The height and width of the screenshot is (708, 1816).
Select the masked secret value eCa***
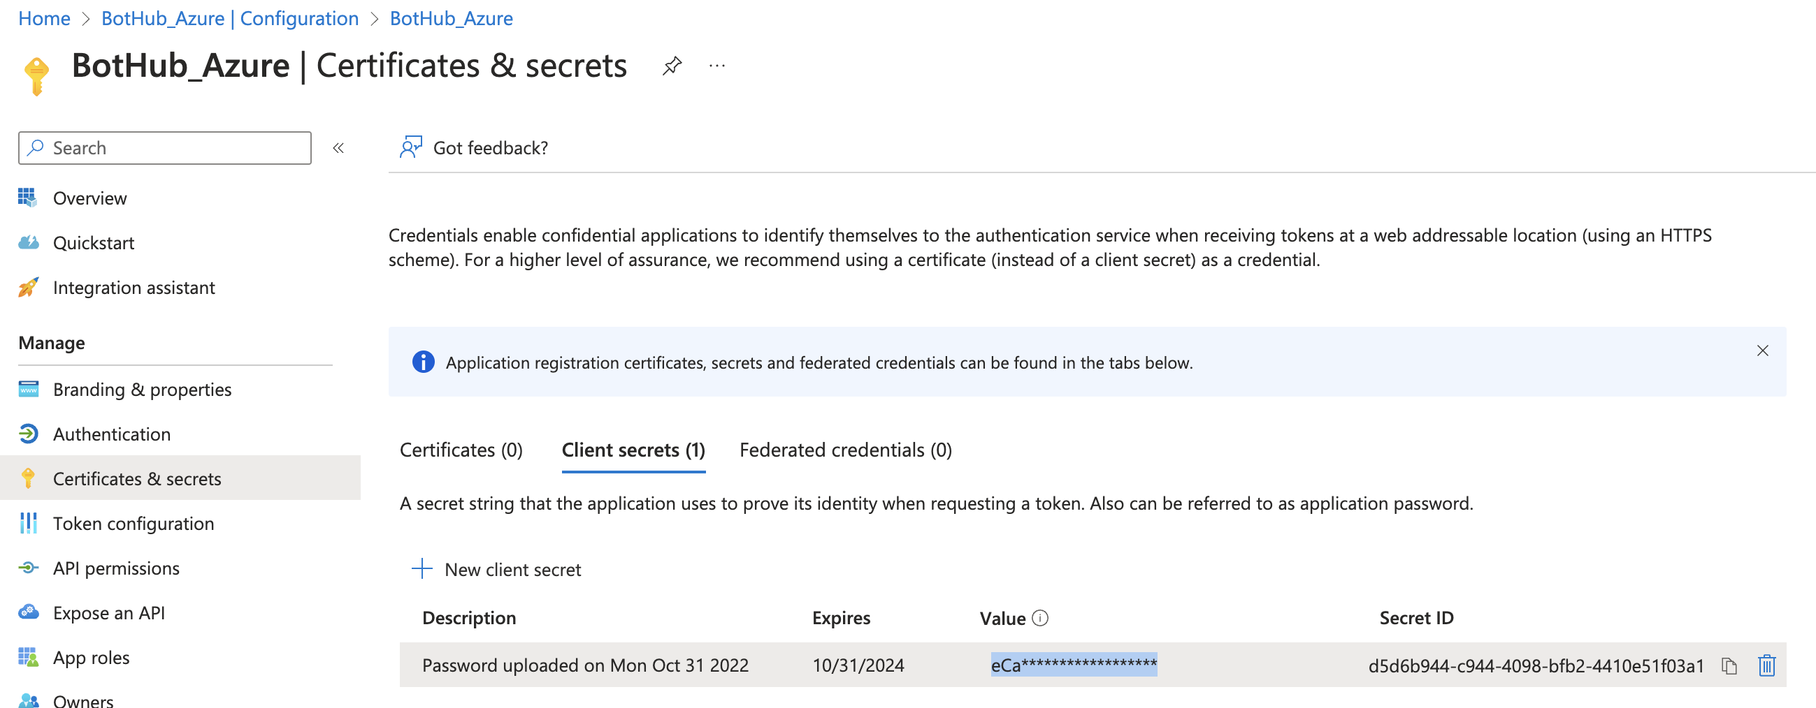coord(1073,665)
